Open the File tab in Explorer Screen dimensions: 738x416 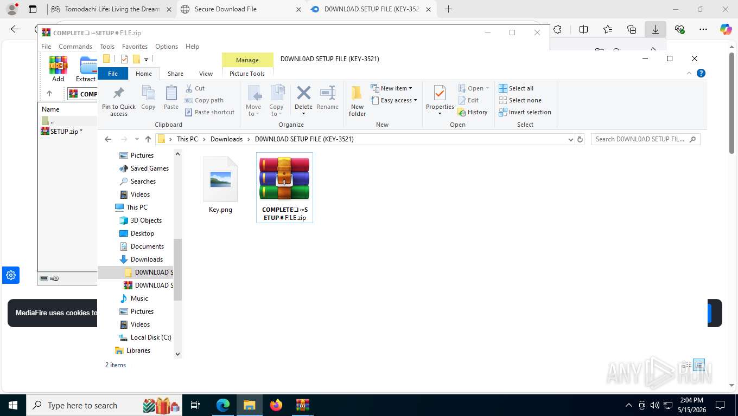(113, 74)
